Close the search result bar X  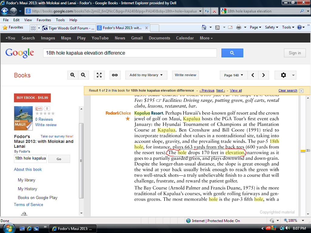[x=301, y=91]
